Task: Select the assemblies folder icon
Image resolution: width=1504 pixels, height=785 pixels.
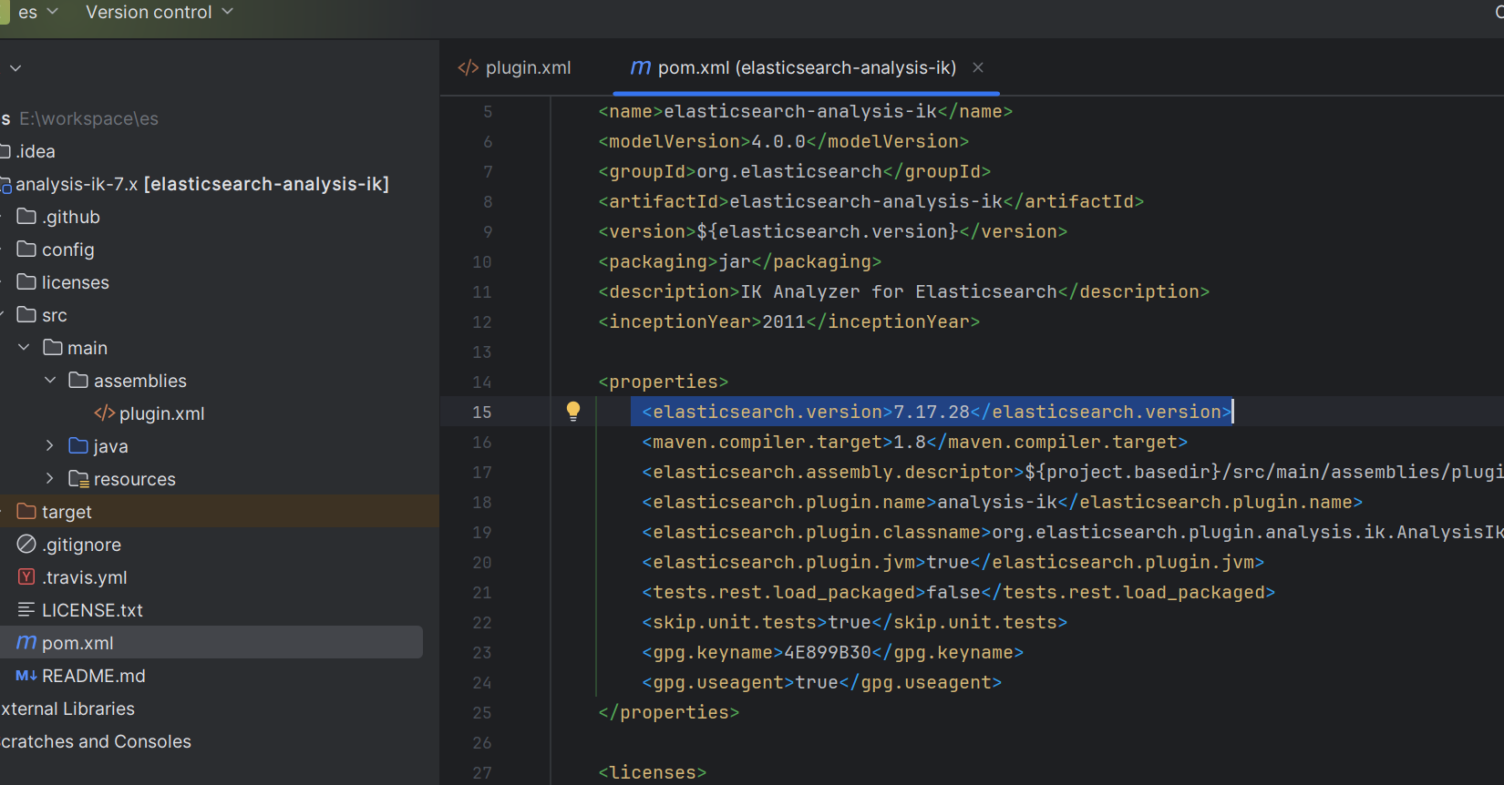Action: [x=78, y=381]
